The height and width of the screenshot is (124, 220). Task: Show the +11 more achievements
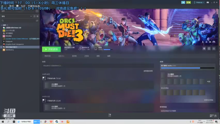[x=209, y=82]
